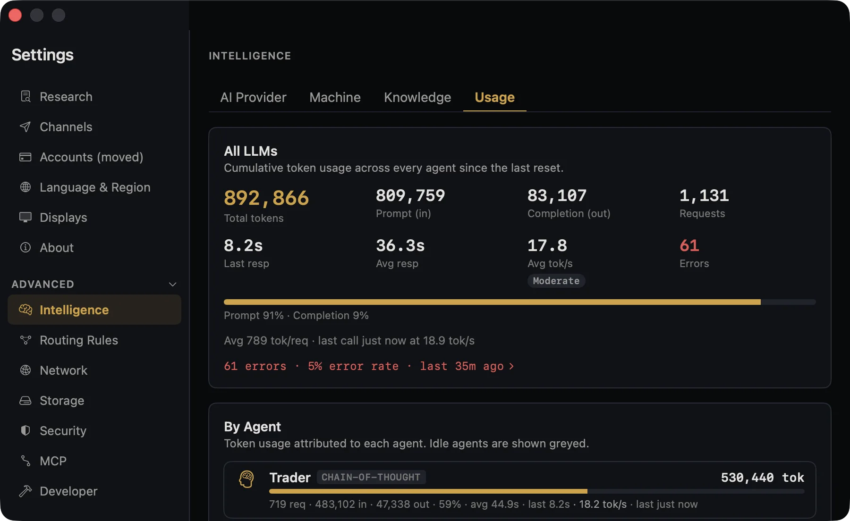
Task: Click the Prompt/Completion ratio bar
Action: point(520,302)
